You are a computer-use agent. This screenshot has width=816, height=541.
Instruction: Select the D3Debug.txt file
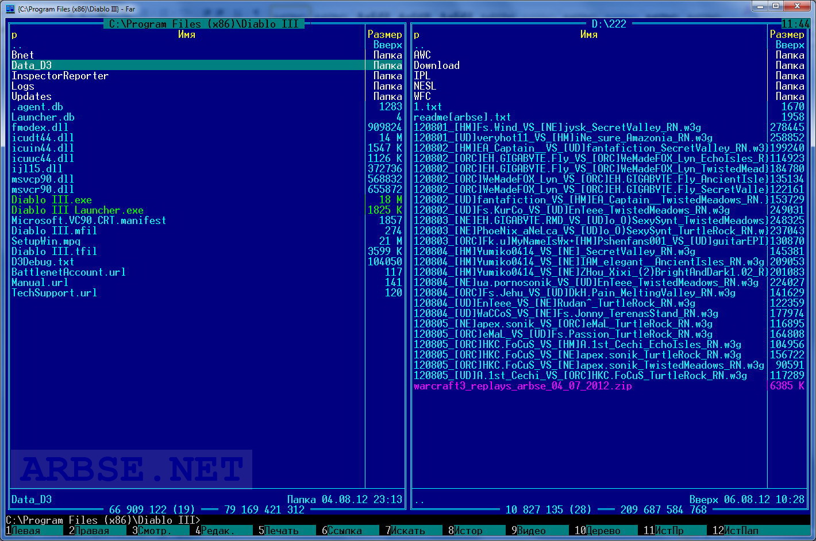pos(43,262)
